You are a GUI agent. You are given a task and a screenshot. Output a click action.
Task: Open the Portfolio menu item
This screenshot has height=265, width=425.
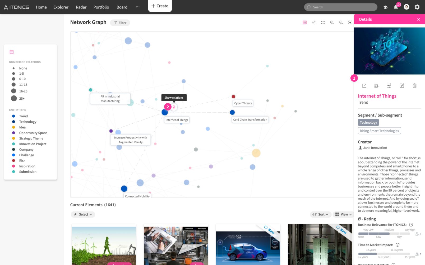coord(101,7)
